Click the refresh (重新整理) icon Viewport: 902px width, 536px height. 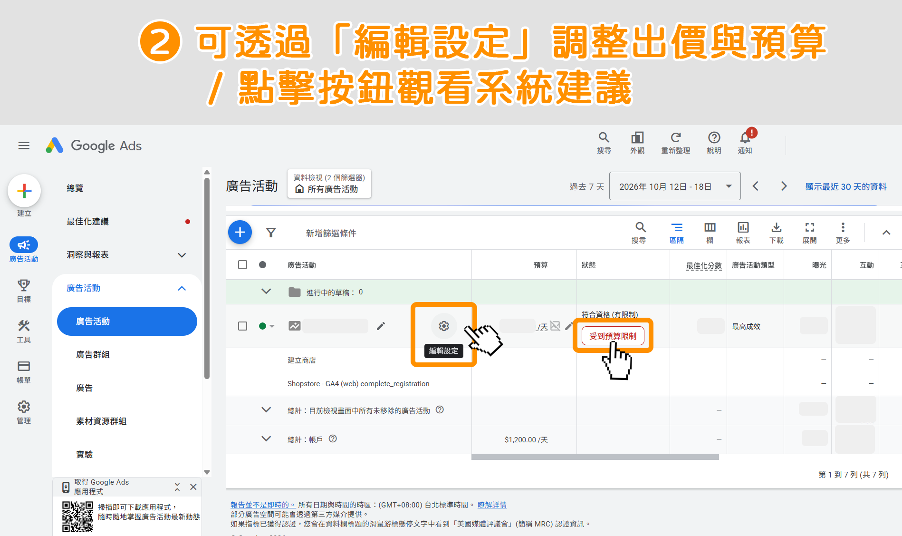(x=675, y=143)
